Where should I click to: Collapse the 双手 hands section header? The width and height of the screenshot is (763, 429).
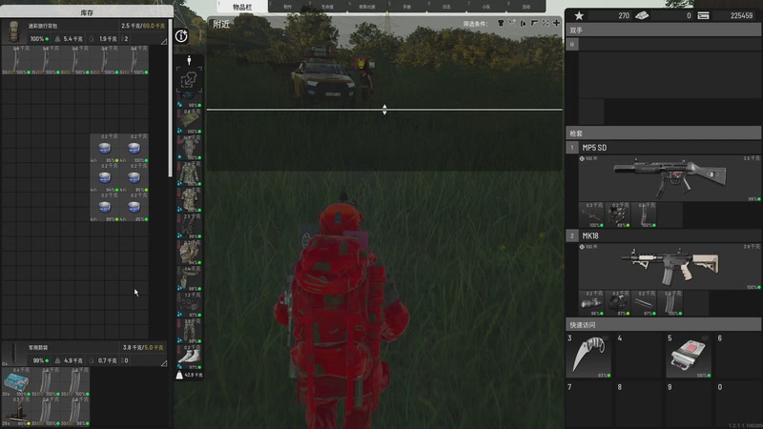pyautogui.click(x=663, y=31)
